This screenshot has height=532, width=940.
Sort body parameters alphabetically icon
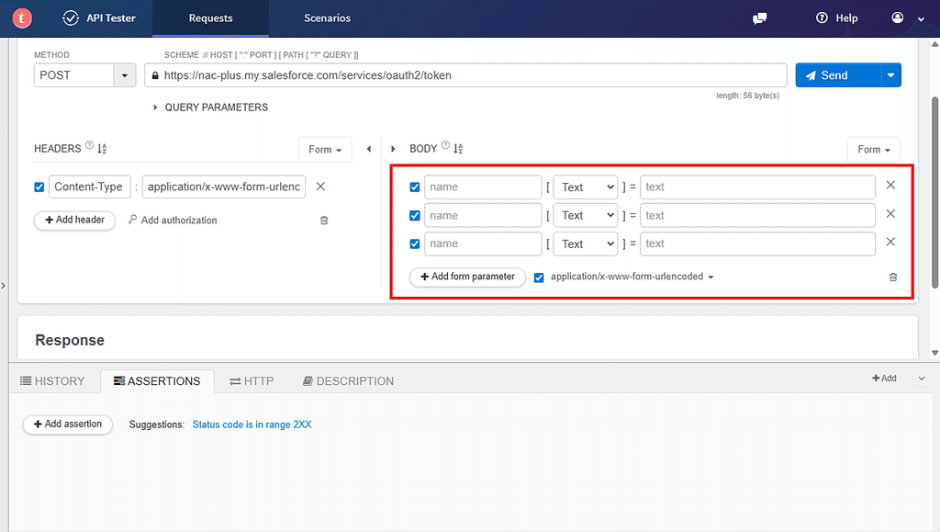[458, 149]
